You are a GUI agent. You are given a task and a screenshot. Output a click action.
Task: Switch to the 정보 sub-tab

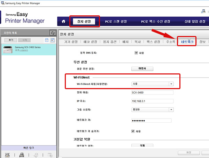pos(202,42)
